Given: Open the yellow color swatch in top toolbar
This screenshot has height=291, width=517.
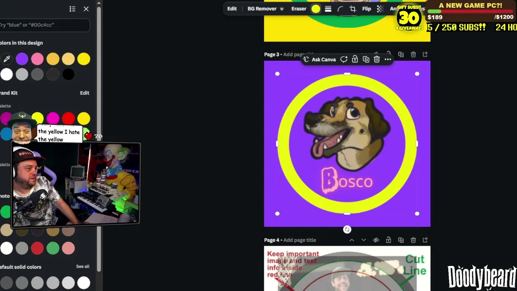Looking at the screenshot, I should pos(316,9).
